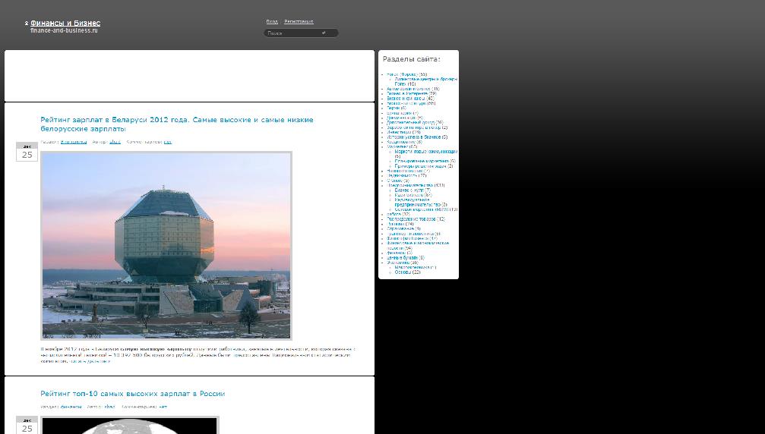Open the Регистрация sign-up link
Viewport: 765px width, 434px height.
click(x=299, y=21)
